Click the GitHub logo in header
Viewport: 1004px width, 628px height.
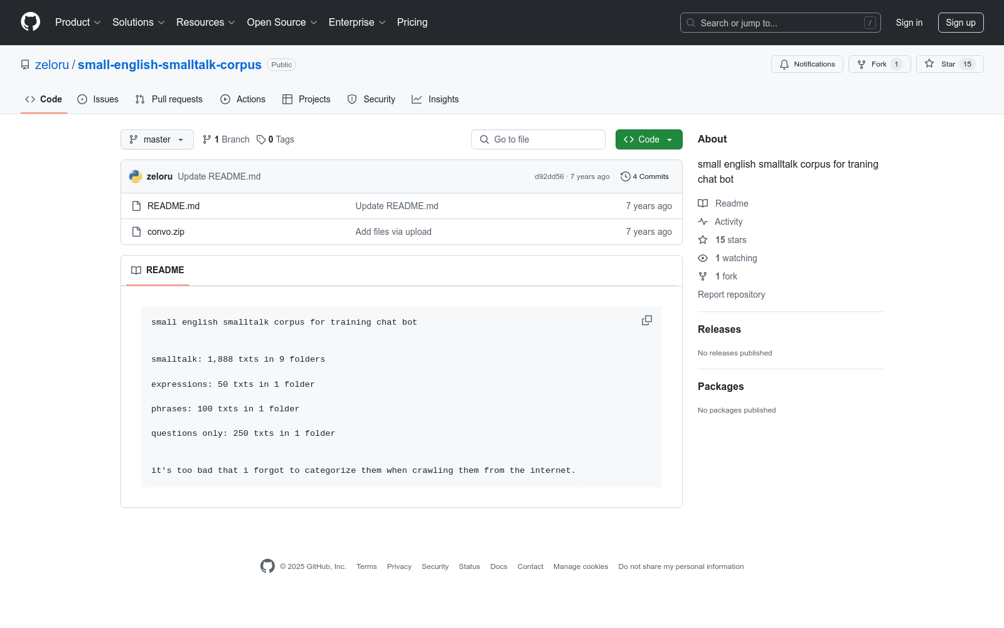click(x=30, y=22)
